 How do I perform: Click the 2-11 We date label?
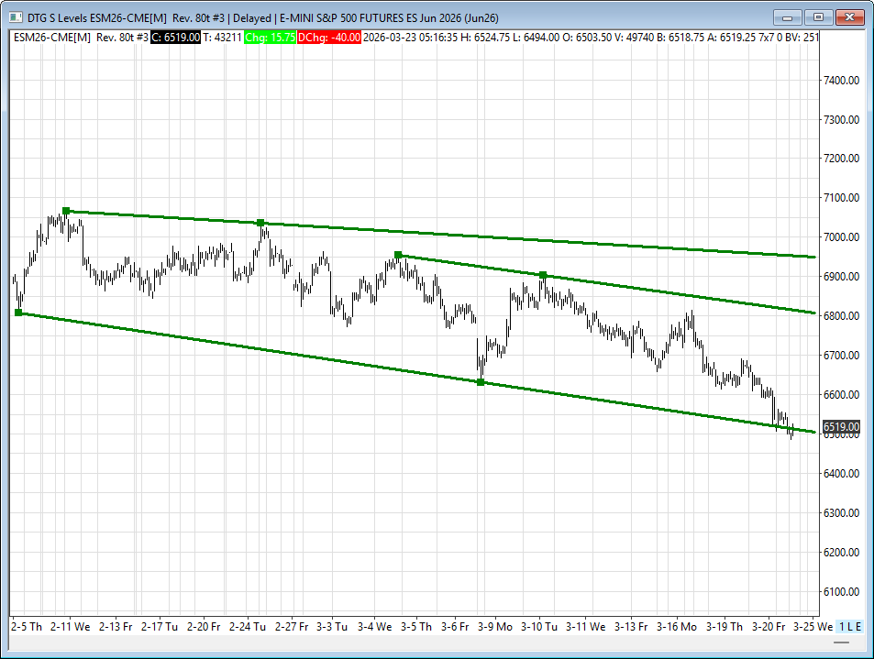pos(71,627)
